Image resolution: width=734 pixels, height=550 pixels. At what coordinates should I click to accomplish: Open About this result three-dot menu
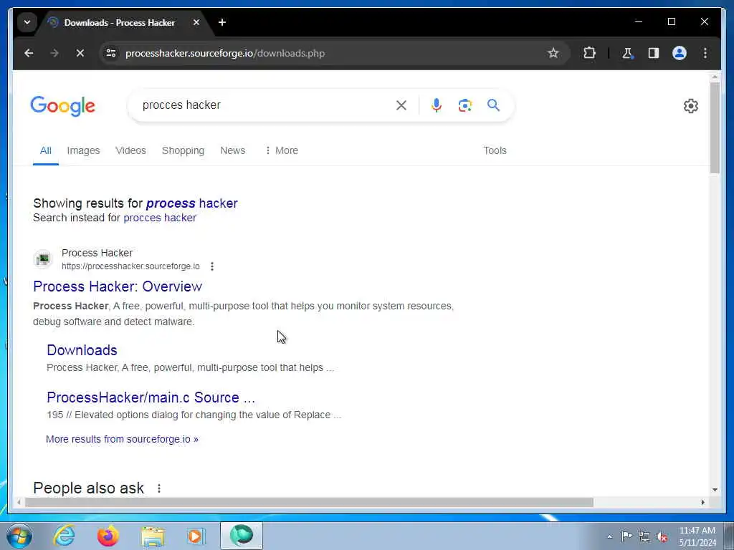point(212,266)
